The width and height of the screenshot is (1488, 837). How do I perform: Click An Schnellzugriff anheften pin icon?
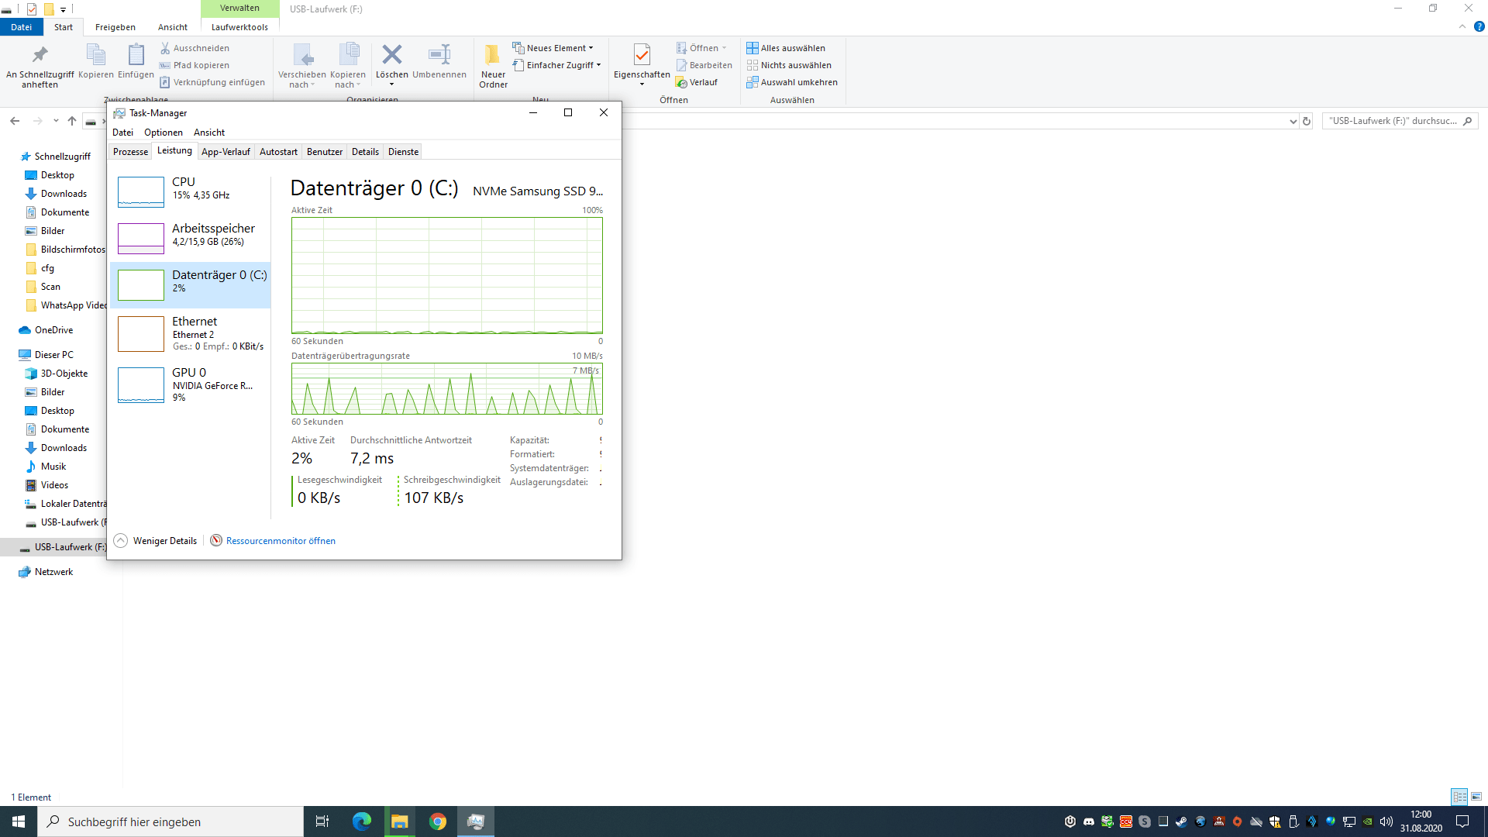[40, 54]
